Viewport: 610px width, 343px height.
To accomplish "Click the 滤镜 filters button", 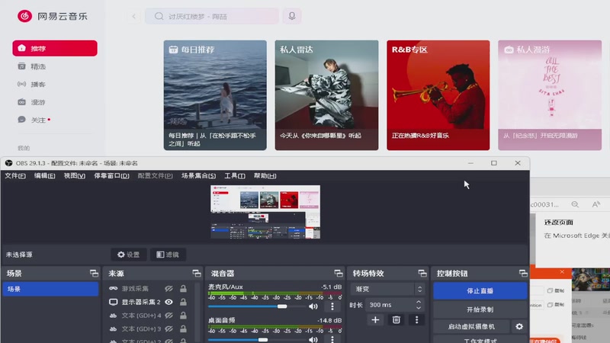I will pyautogui.click(x=168, y=255).
